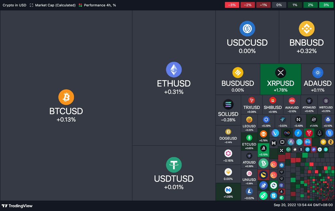This screenshot has height=211, width=335.
Task: Click the Wrapped Bitcoin logo in WBTCUSD tile
Action: tap(326, 101)
